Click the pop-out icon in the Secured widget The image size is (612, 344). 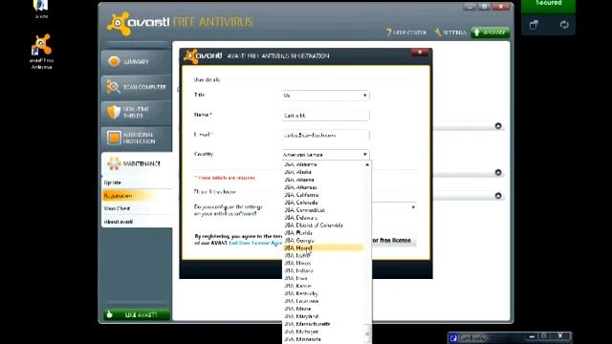pos(534,25)
